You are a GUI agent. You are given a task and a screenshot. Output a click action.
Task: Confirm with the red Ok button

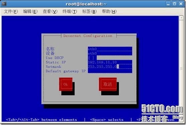pos(66,84)
